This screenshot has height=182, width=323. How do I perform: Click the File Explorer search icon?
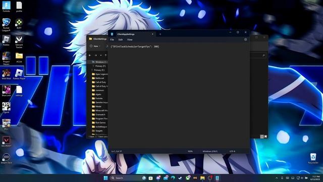pyautogui.click(x=263, y=55)
